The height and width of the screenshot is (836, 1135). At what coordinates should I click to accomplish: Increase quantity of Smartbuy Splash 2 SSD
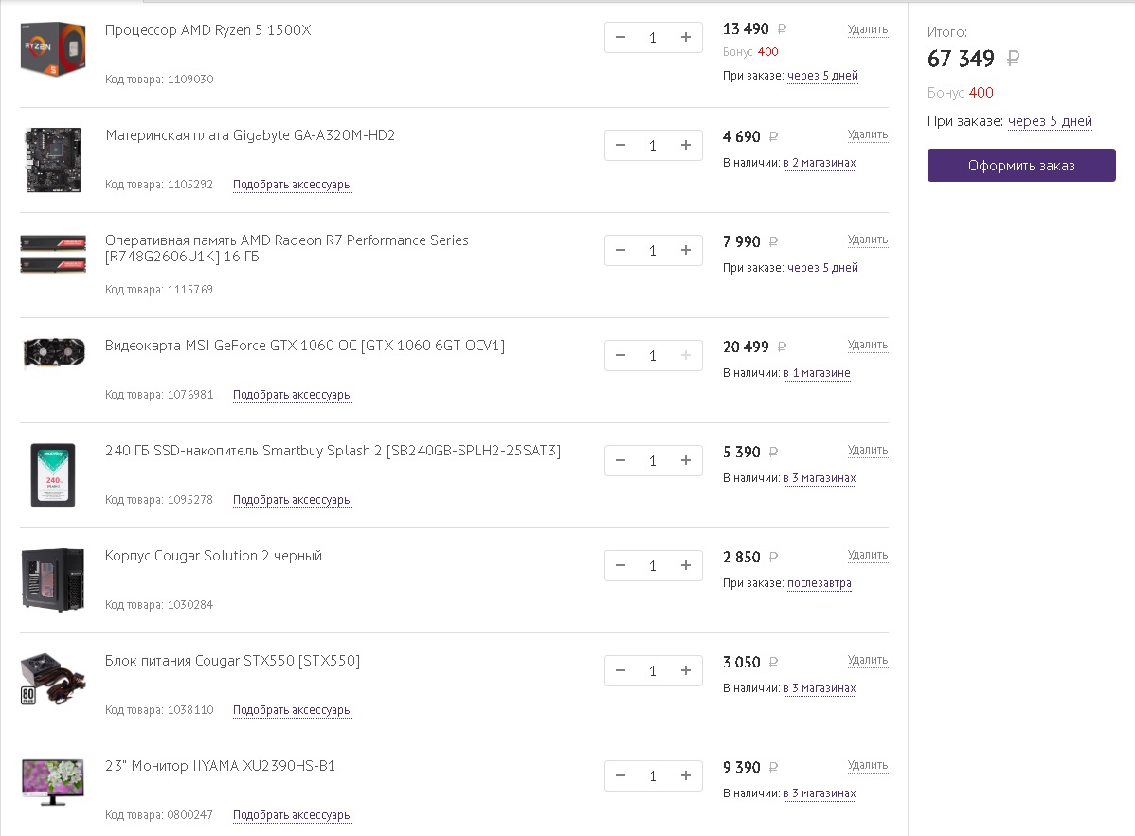click(686, 460)
